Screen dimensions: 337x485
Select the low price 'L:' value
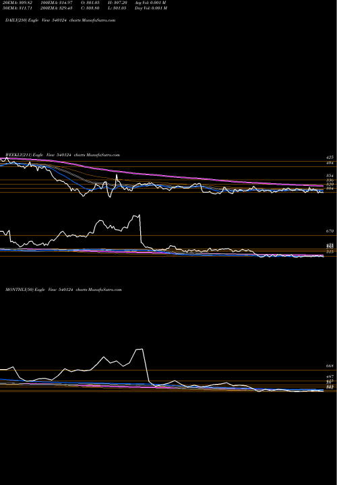(x=117, y=8)
